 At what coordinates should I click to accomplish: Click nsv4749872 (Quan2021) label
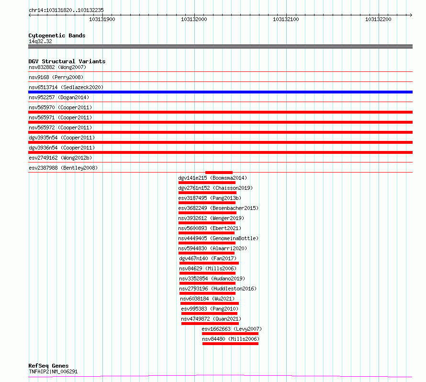(x=211, y=319)
